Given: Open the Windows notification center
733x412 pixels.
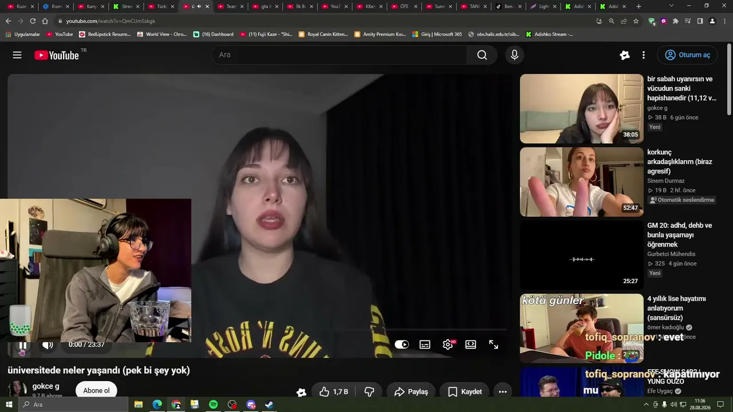Looking at the screenshot, I should coord(720,405).
